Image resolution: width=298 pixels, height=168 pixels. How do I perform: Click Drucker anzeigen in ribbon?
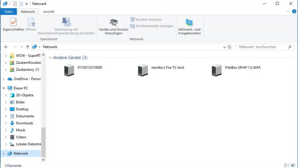coord(146,19)
